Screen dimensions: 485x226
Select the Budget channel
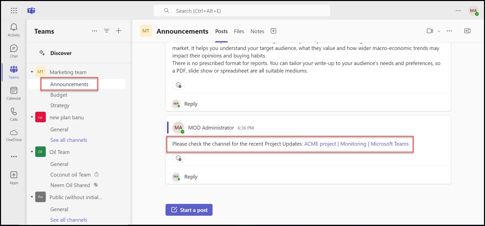(59, 95)
